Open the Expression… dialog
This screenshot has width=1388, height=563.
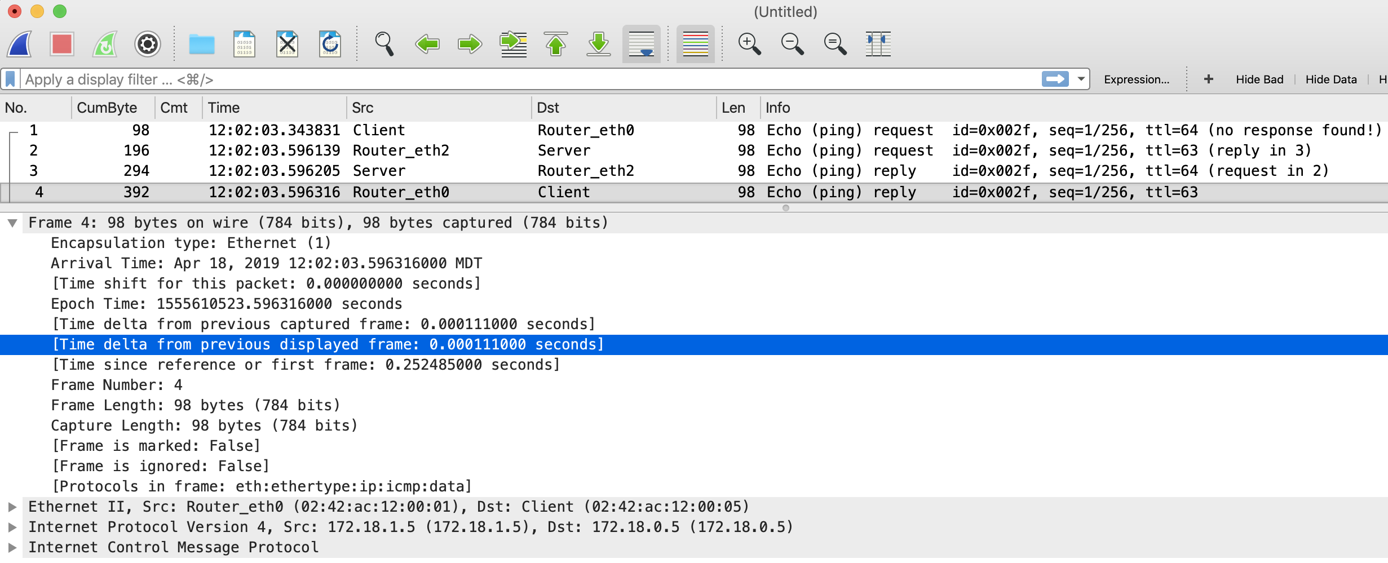point(1137,79)
